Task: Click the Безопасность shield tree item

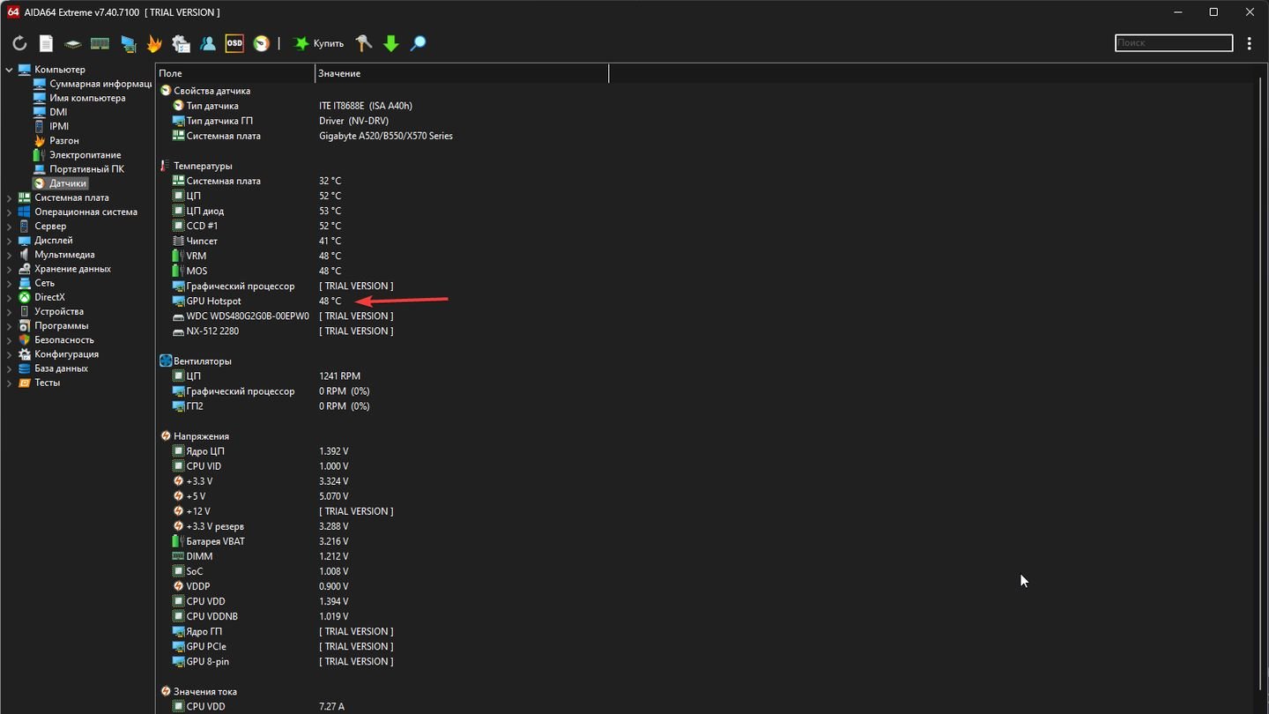Action: tap(56, 340)
